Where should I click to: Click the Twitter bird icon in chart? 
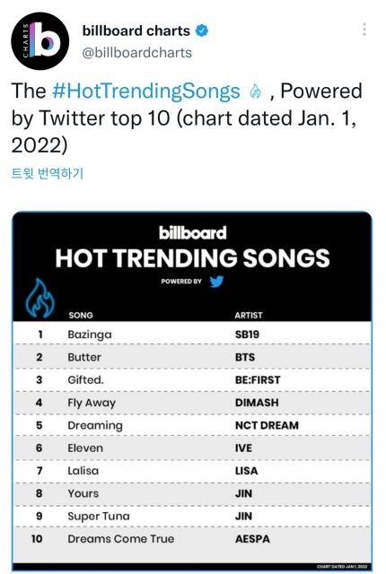point(216,281)
